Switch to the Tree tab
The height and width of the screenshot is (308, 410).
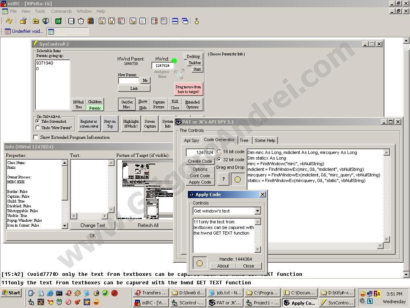click(244, 140)
